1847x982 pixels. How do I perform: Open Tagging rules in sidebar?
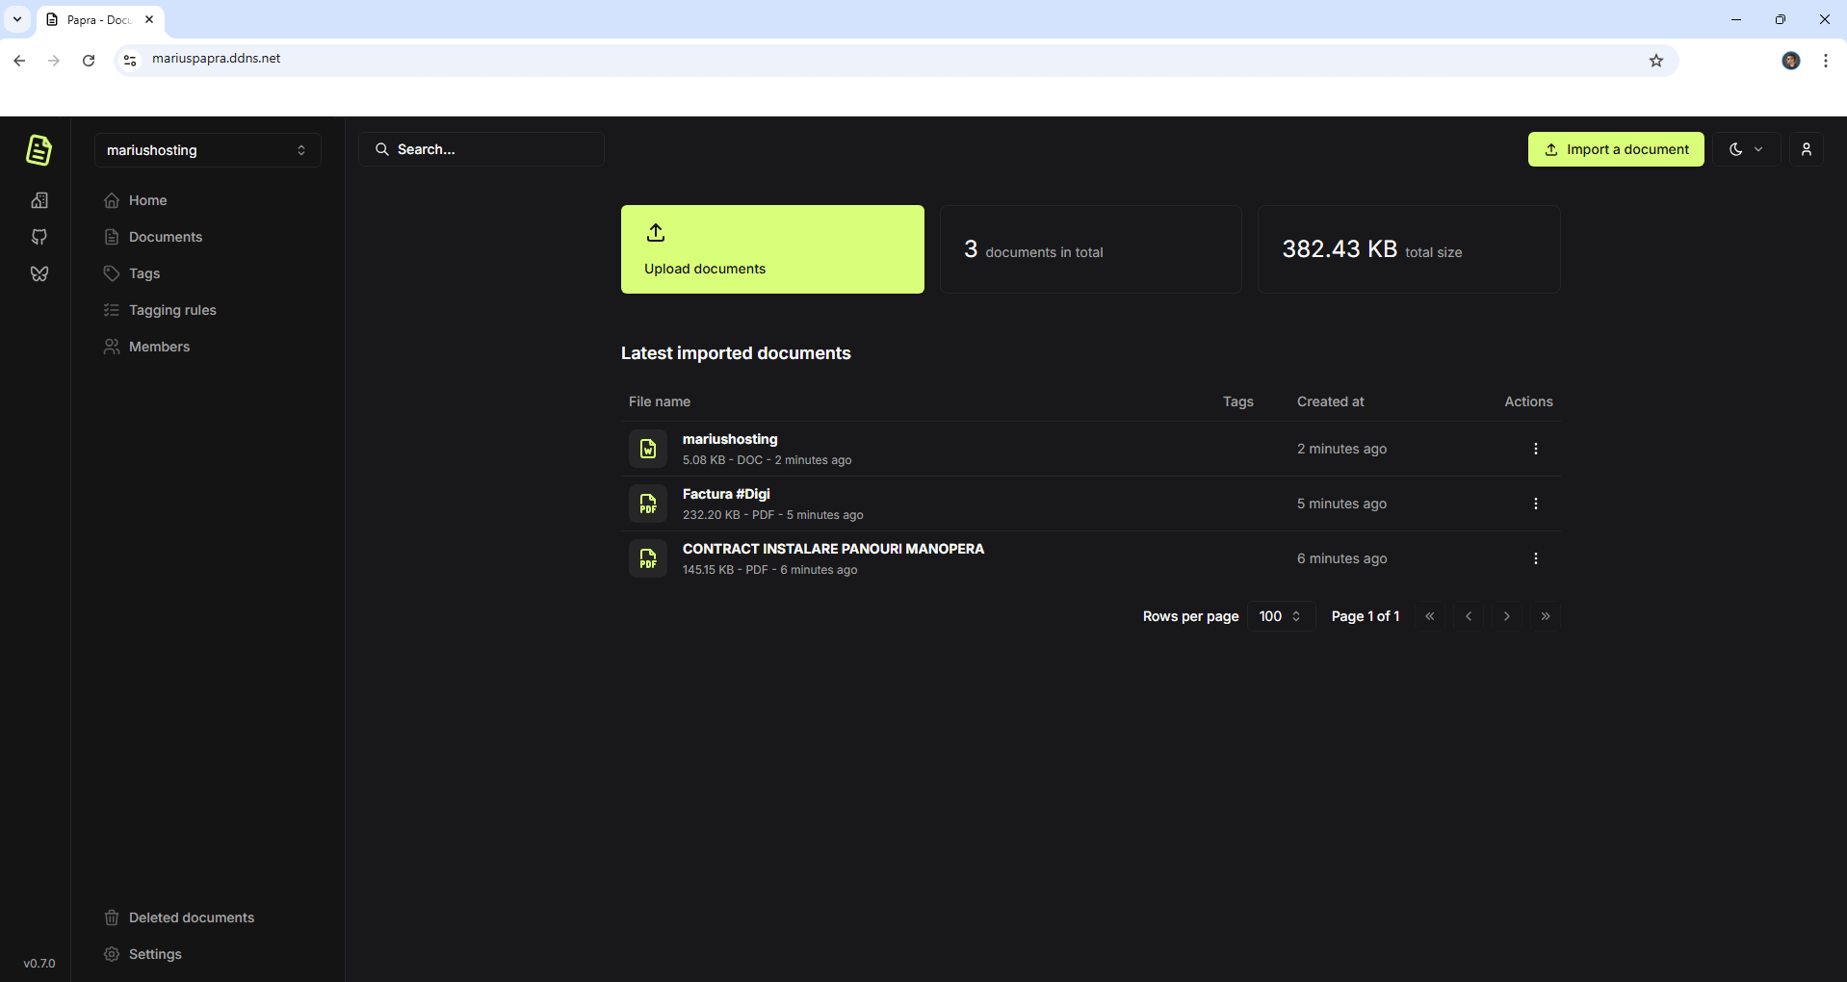tap(172, 310)
